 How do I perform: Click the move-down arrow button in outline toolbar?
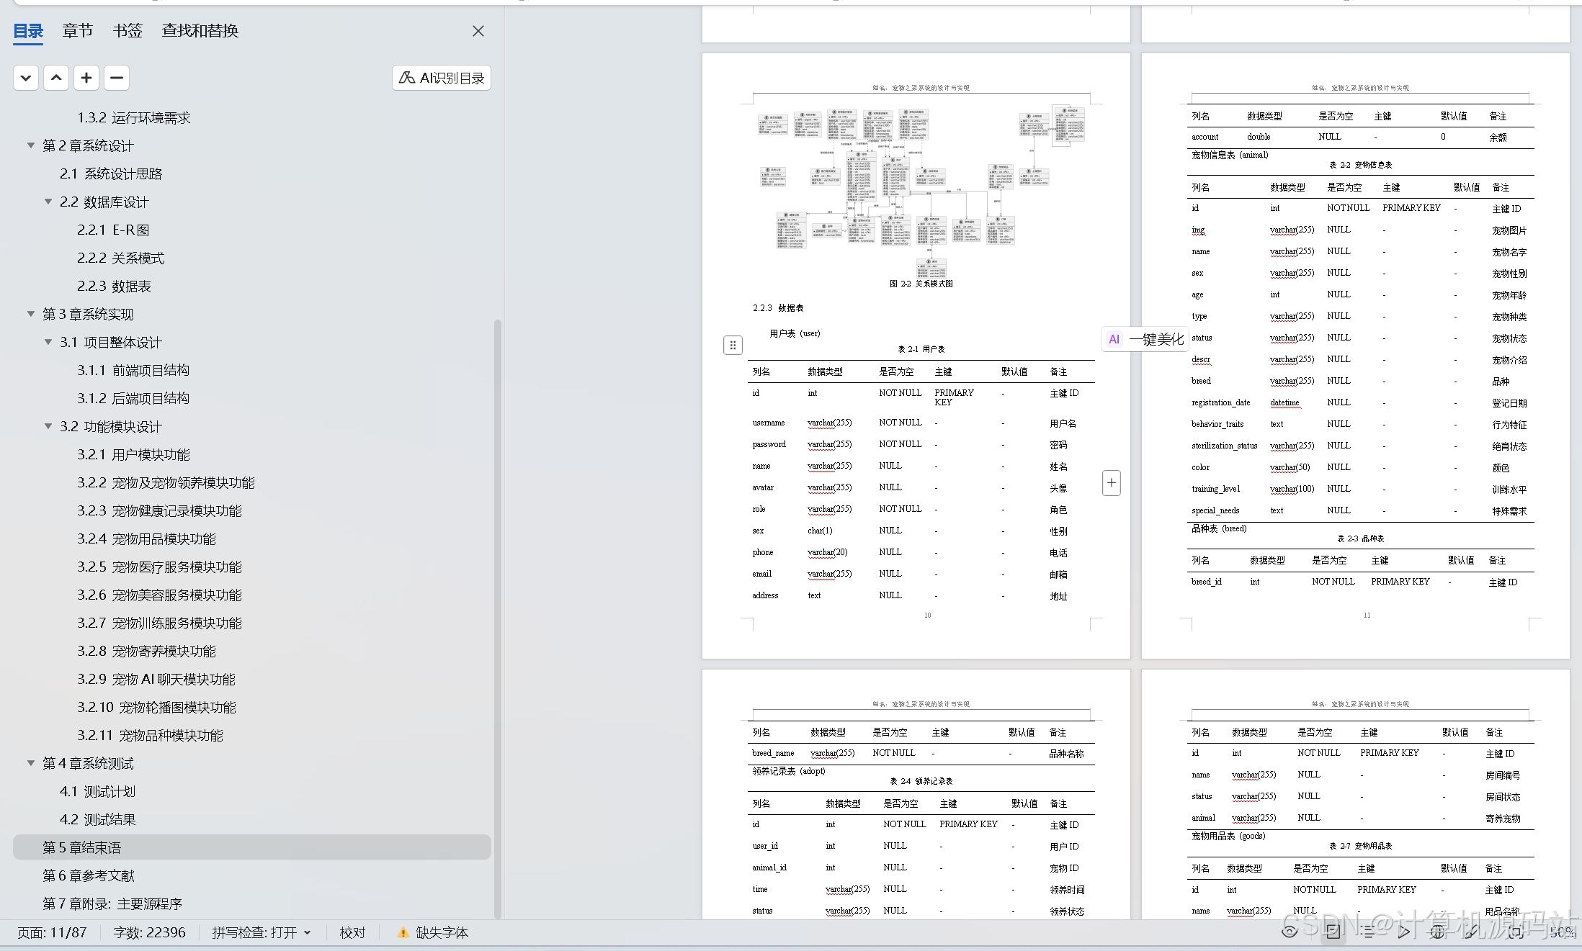click(x=26, y=78)
